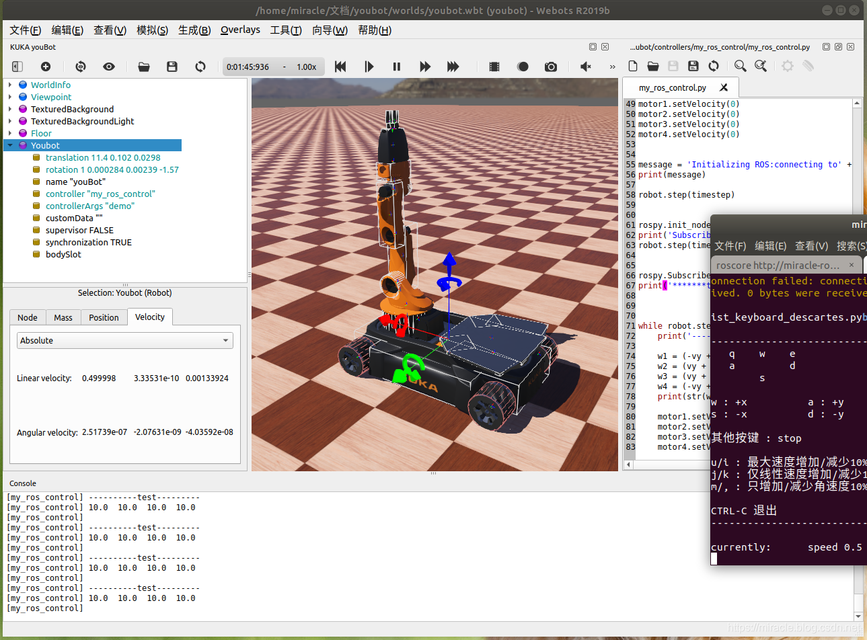Switch to the Node tab
Screen dimensions: 867x640
[x=28, y=317]
